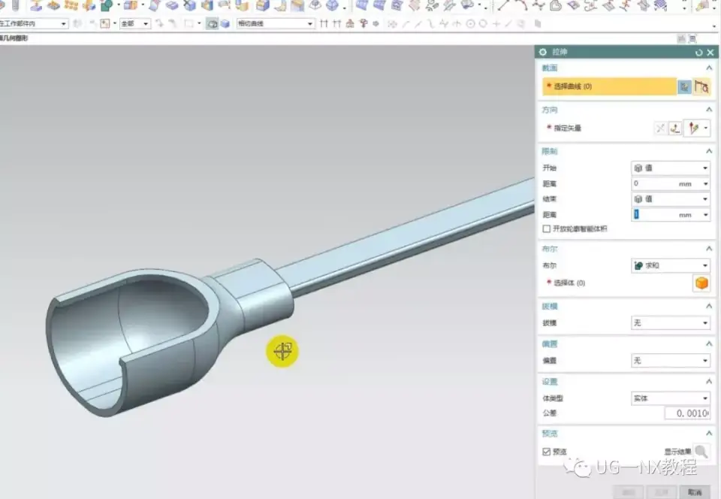Click the 公差 input showing 0.0010
Image resolution: width=721 pixels, height=499 pixels.
(x=687, y=413)
